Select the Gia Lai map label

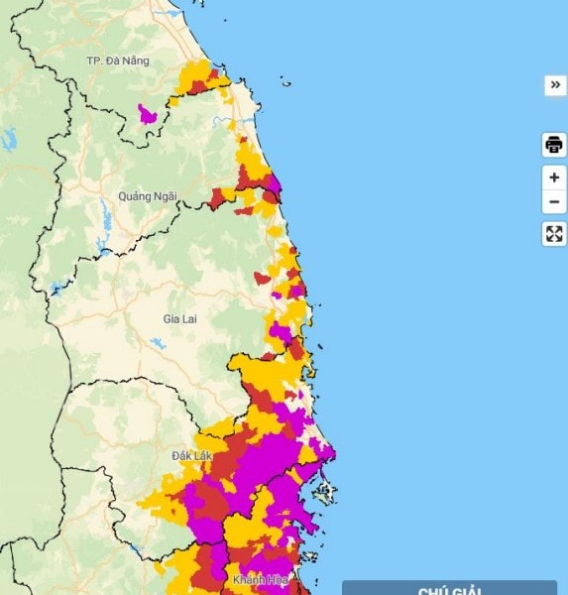(179, 318)
